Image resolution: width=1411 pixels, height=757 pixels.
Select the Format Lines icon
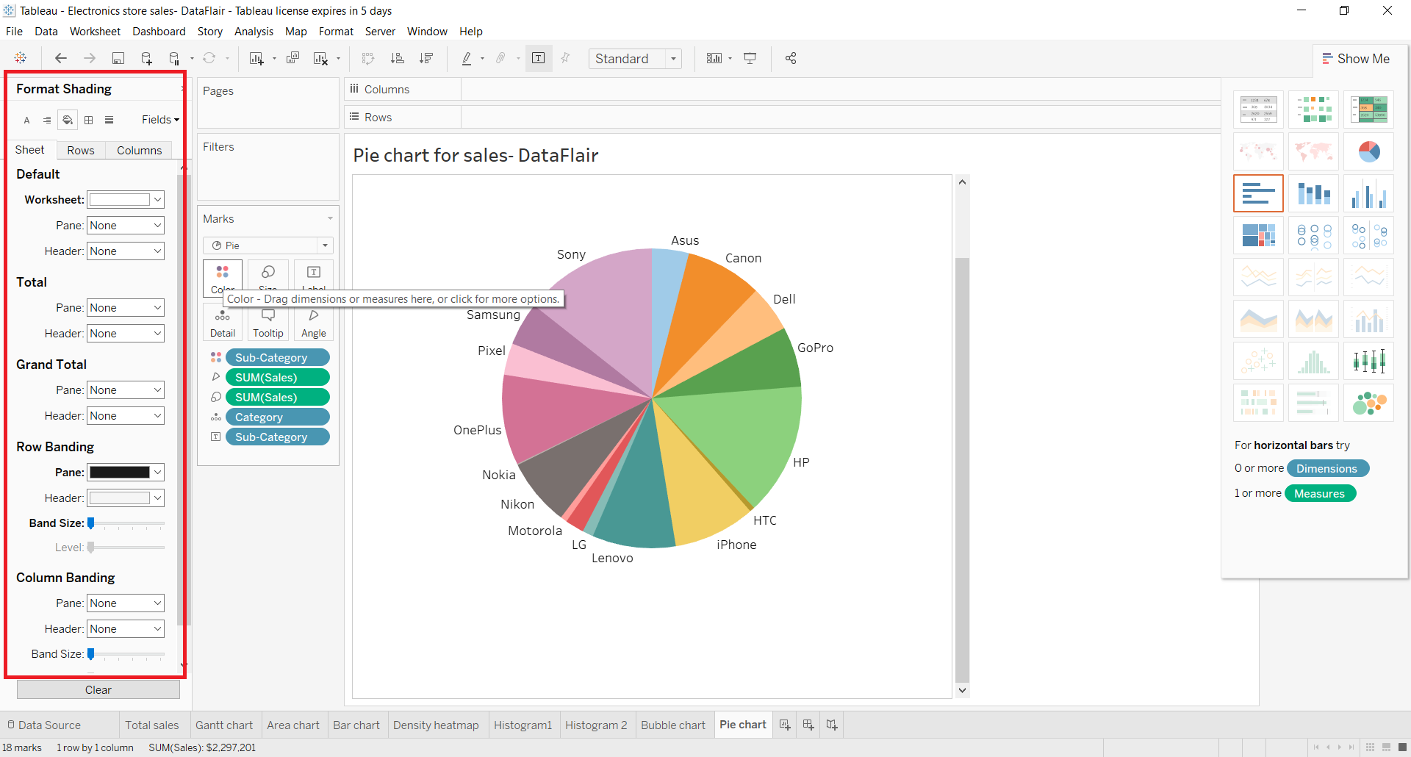click(x=109, y=120)
